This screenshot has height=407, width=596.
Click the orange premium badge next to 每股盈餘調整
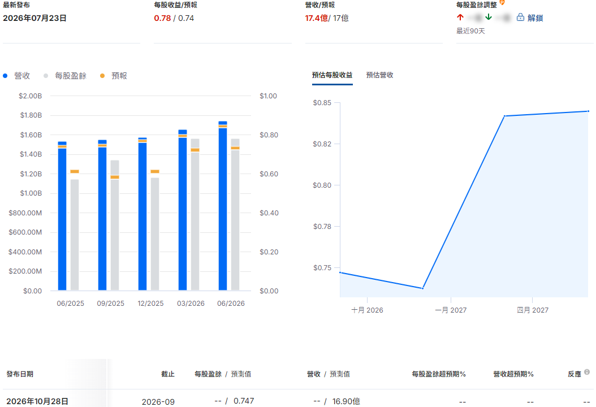click(502, 3)
